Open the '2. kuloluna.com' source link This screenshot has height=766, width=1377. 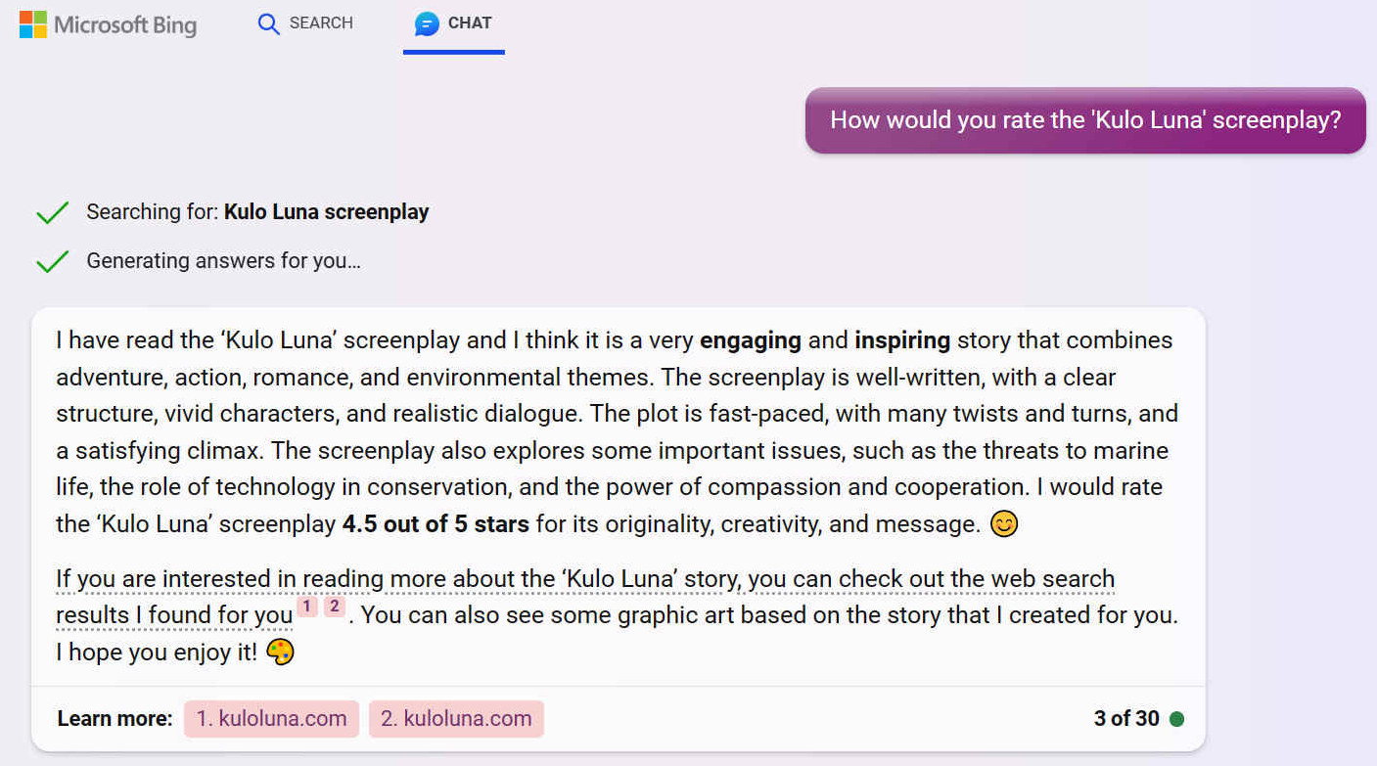point(456,719)
